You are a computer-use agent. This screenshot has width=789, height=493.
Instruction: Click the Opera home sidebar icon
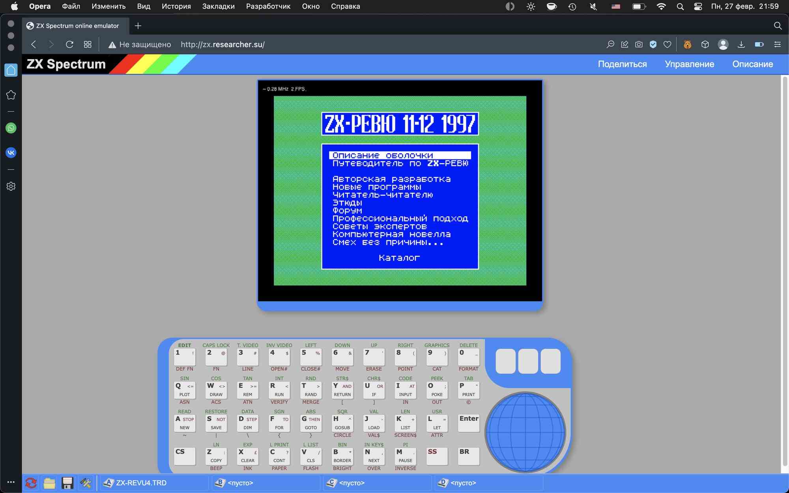point(11,70)
